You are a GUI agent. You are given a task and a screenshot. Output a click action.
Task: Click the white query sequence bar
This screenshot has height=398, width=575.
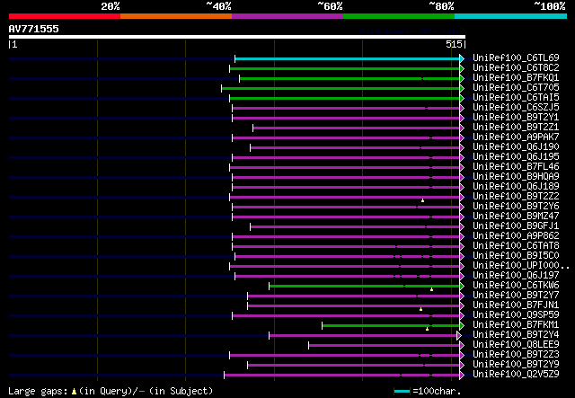[x=237, y=37]
